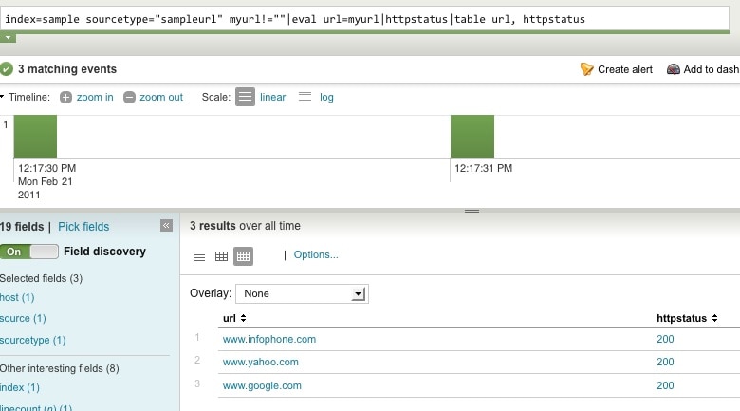Select the results table grid view icon
The width and height of the screenshot is (740, 411).
(243, 255)
